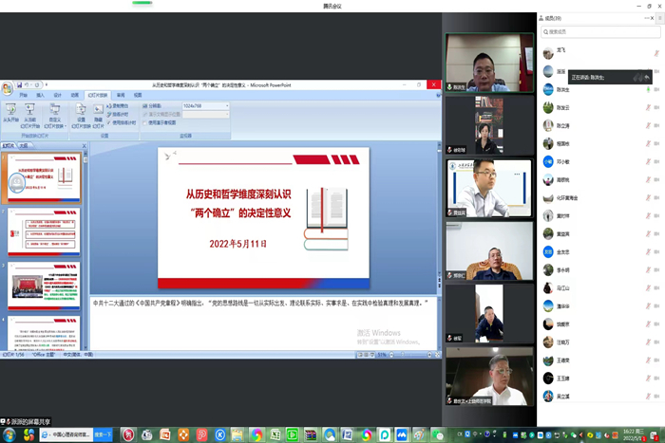Open 中国心理咨询师 IE window in taskbar
The height and width of the screenshot is (443, 665).
[66, 434]
